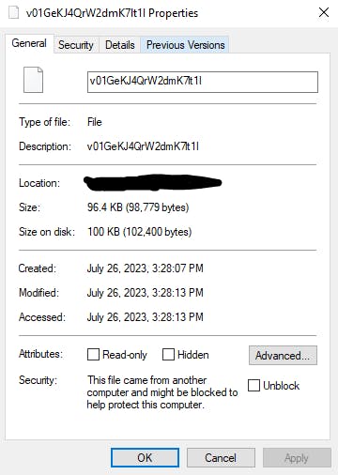Click into the file name text field
The width and height of the screenshot is (338, 475).
[x=203, y=82]
